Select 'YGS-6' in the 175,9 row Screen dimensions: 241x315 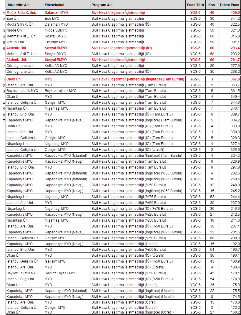(x=195, y=285)
